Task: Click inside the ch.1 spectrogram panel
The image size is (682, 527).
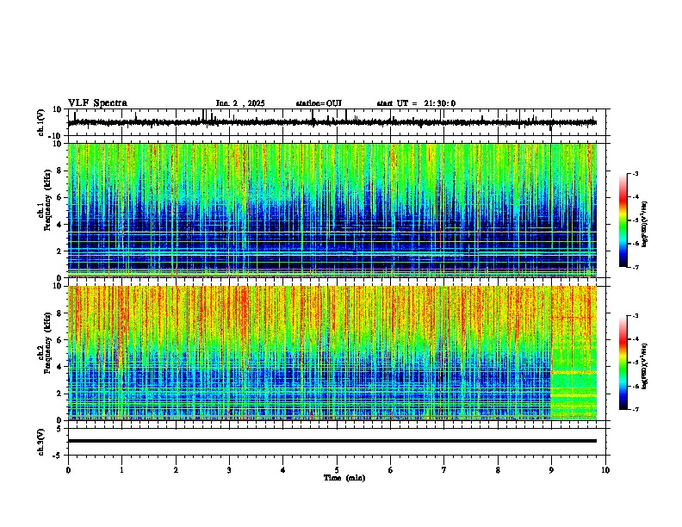Action: coord(332,210)
